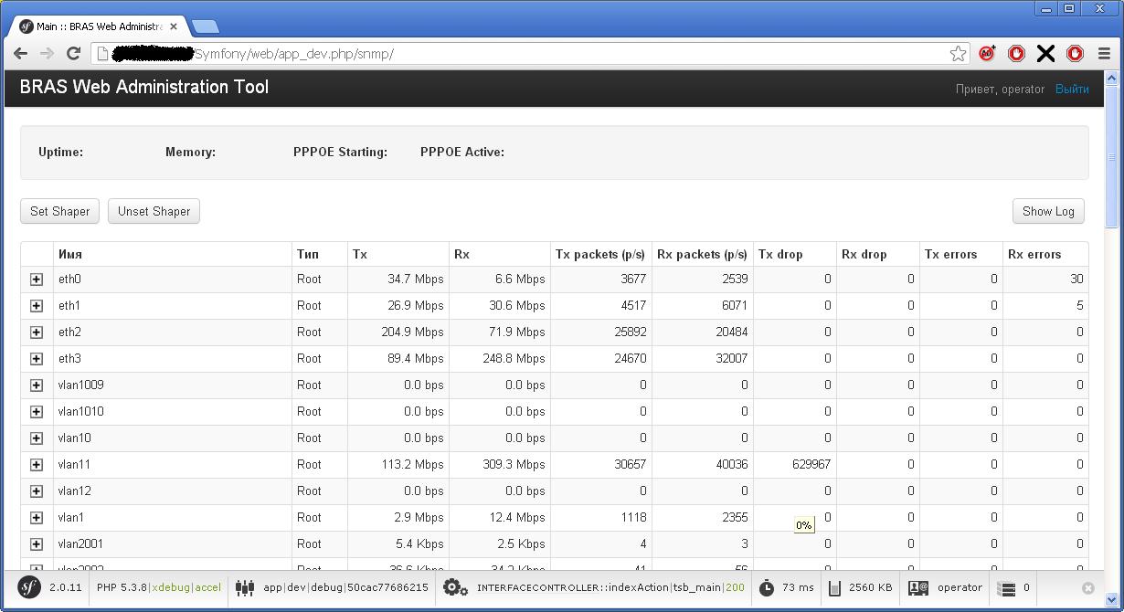Screen dimensions: 1124x612
Task: Click the Tx drop column header
Action: 794,255
